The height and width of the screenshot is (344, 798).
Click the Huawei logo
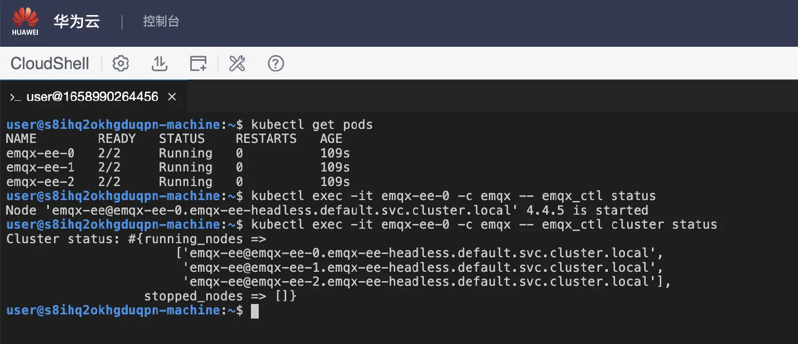coord(25,22)
